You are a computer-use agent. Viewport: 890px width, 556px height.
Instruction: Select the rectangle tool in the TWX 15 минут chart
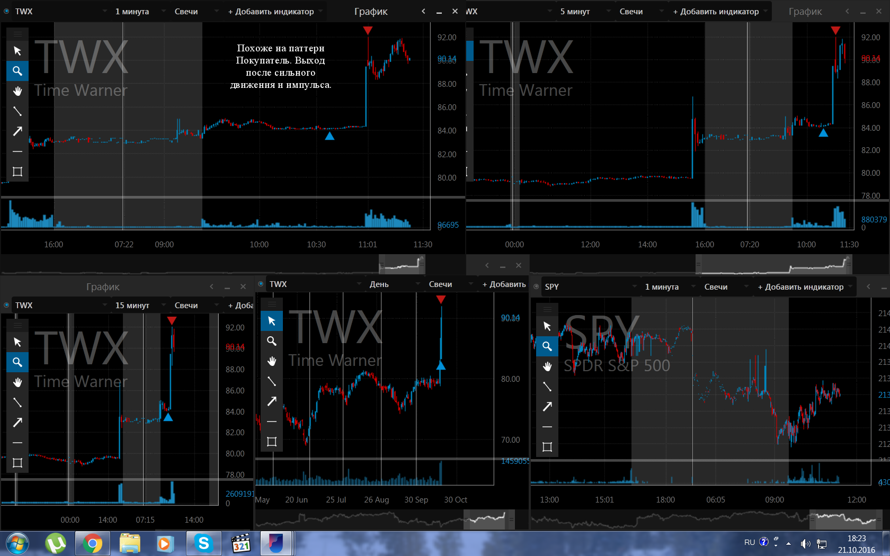pos(17,463)
